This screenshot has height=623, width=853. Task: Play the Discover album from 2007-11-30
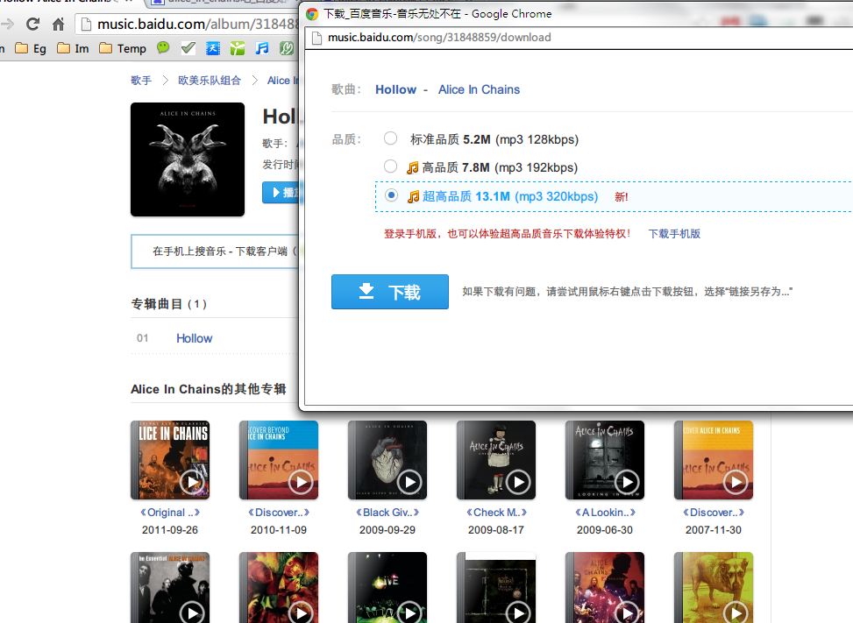point(736,482)
